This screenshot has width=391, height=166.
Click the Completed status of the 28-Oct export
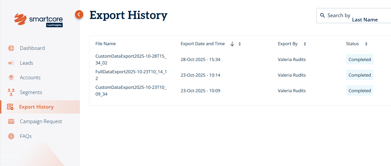point(360,59)
